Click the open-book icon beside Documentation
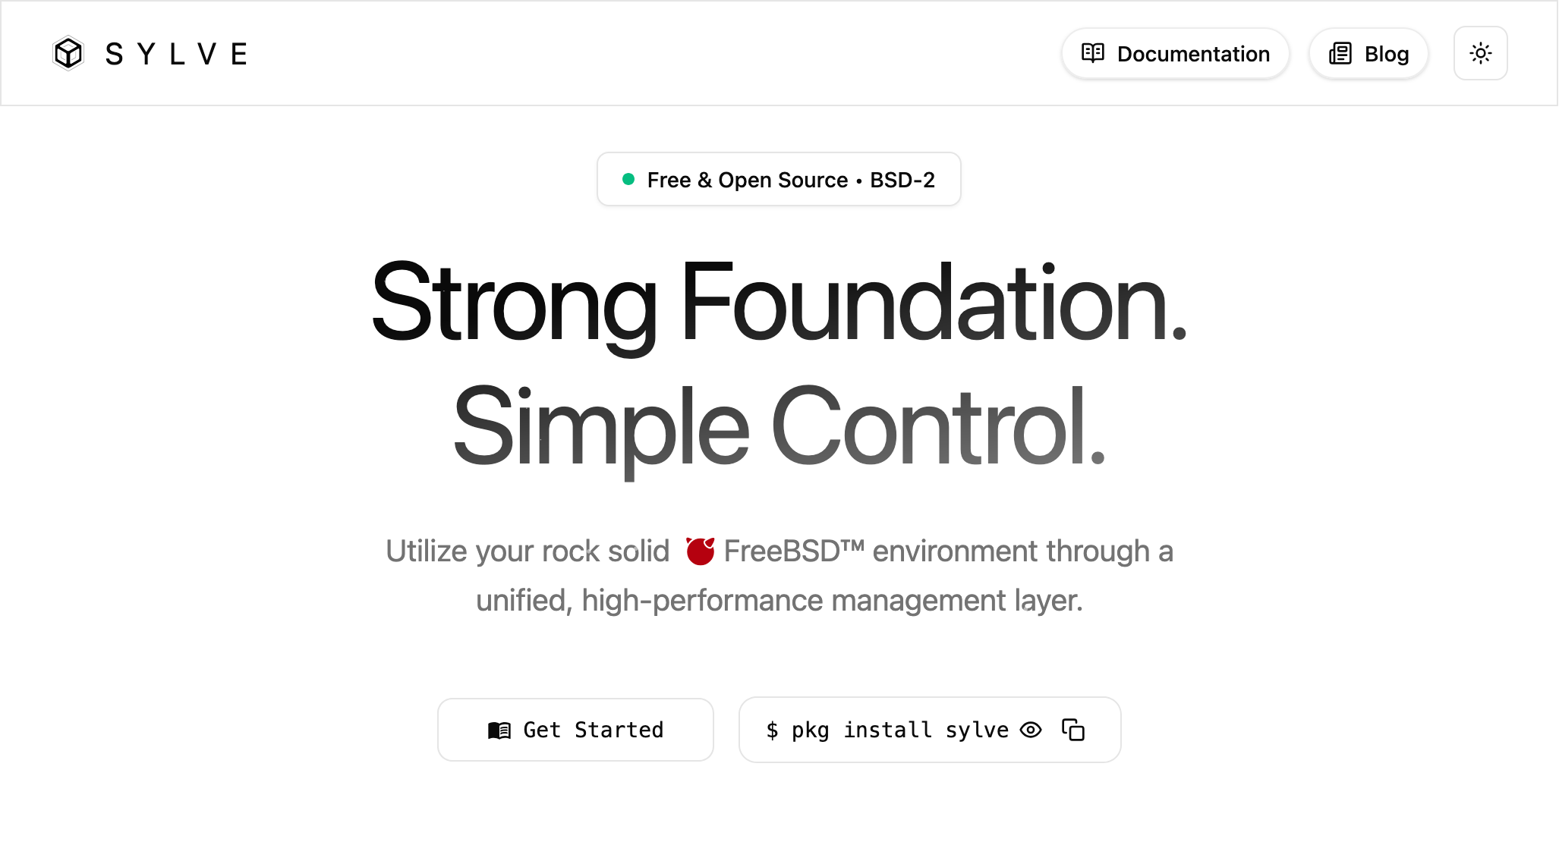This screenshot has width=1559, height=842. 1092,53
